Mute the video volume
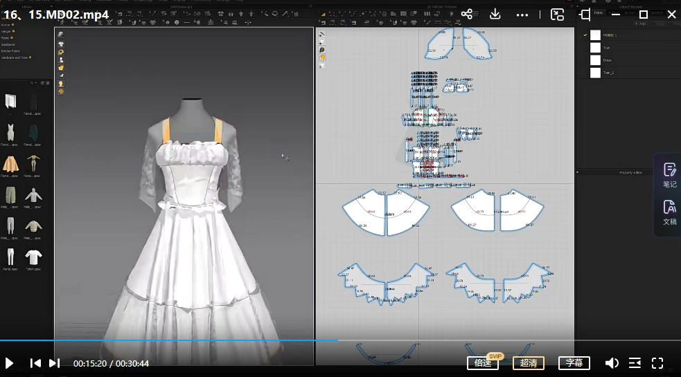The width and height of the screenshot is (681, 377). [612, 363]
